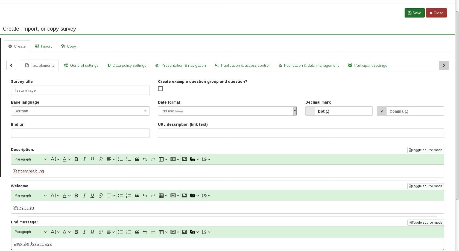Click Underline icon in End message toolbar
Viewport: 459px width, 251px height.
point(92,232)
